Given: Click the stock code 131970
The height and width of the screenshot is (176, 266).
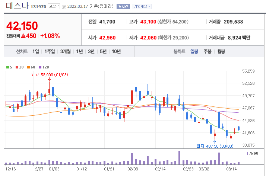Looking at the screenshot, I should click(x=38, y=7).
